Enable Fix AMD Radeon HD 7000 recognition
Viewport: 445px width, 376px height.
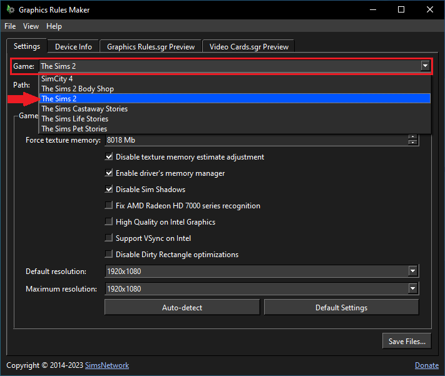109,206
